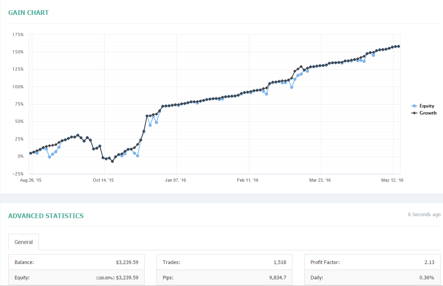Click the 'Jan 07, '16' axis label
This screenshot has width=443, height=286.
176,180
